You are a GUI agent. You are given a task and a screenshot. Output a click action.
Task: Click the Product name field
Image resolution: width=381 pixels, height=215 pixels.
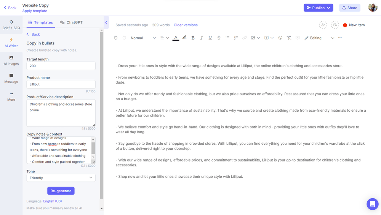point(61,84)
